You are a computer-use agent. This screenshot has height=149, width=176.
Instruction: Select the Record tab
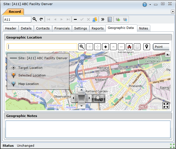[15, 12]
